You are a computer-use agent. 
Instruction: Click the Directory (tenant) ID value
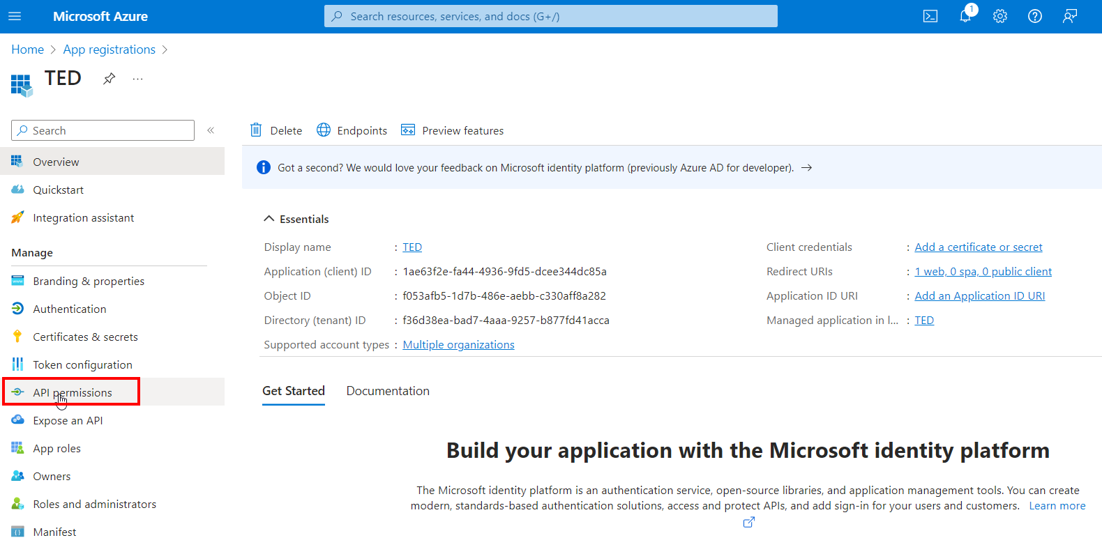point(506,321)
